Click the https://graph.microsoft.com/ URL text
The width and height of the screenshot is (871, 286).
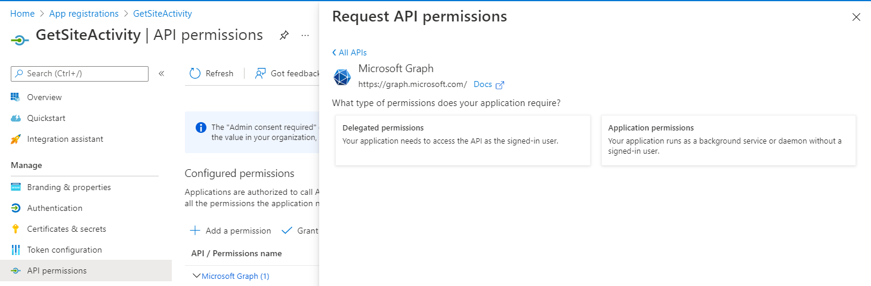click(x=413, y=84)
